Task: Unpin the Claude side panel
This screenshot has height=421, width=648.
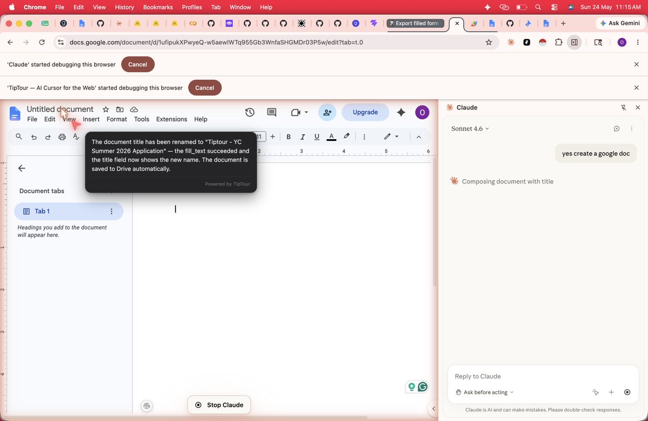Action: pos(624,107)
